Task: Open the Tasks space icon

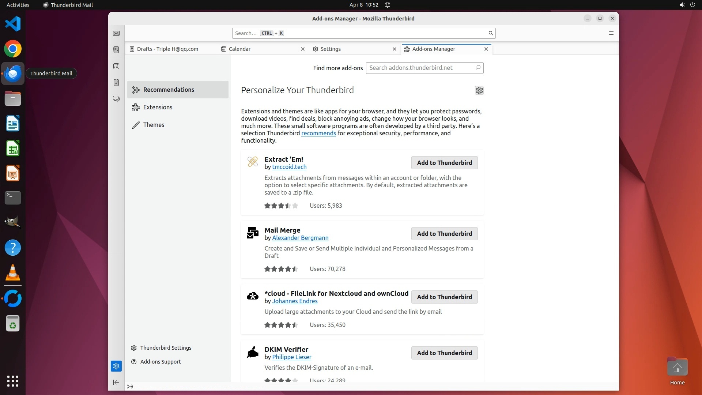Action: point(116,83)
